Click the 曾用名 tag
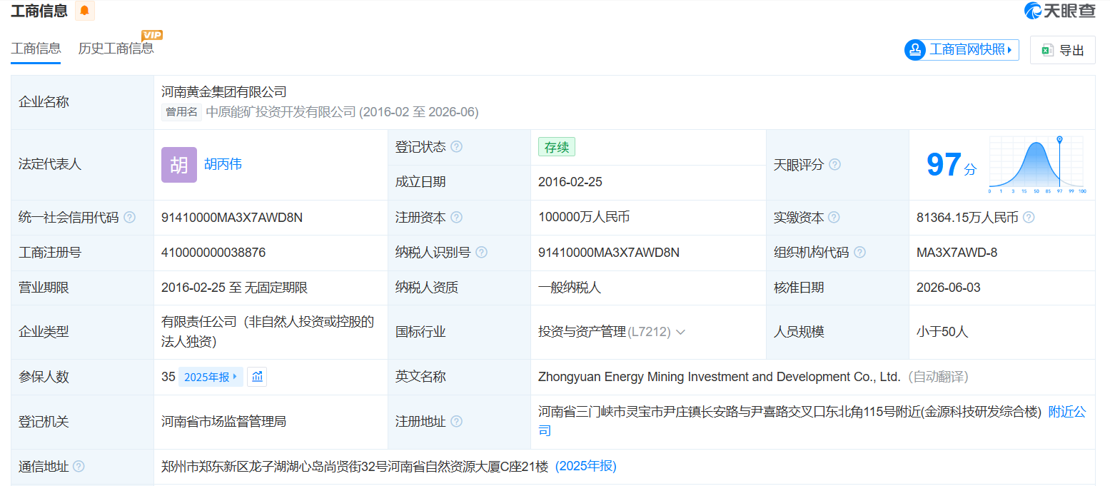Image resolution: width=1110 pixels, height=486 pixels. point(181,112)
